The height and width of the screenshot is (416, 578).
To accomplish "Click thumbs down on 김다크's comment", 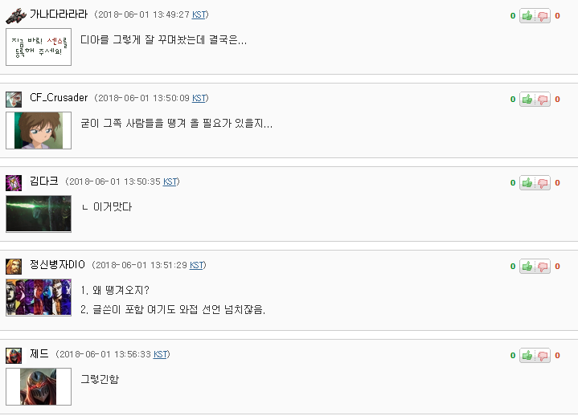I will (x=543, y=182).
